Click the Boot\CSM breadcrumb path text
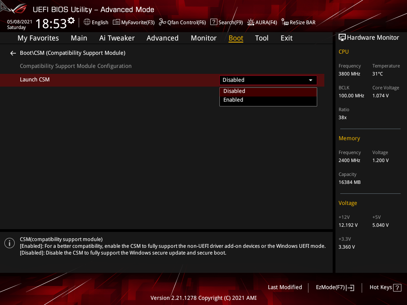The height and width of the screenshot is (305, 407). (73, 53)
